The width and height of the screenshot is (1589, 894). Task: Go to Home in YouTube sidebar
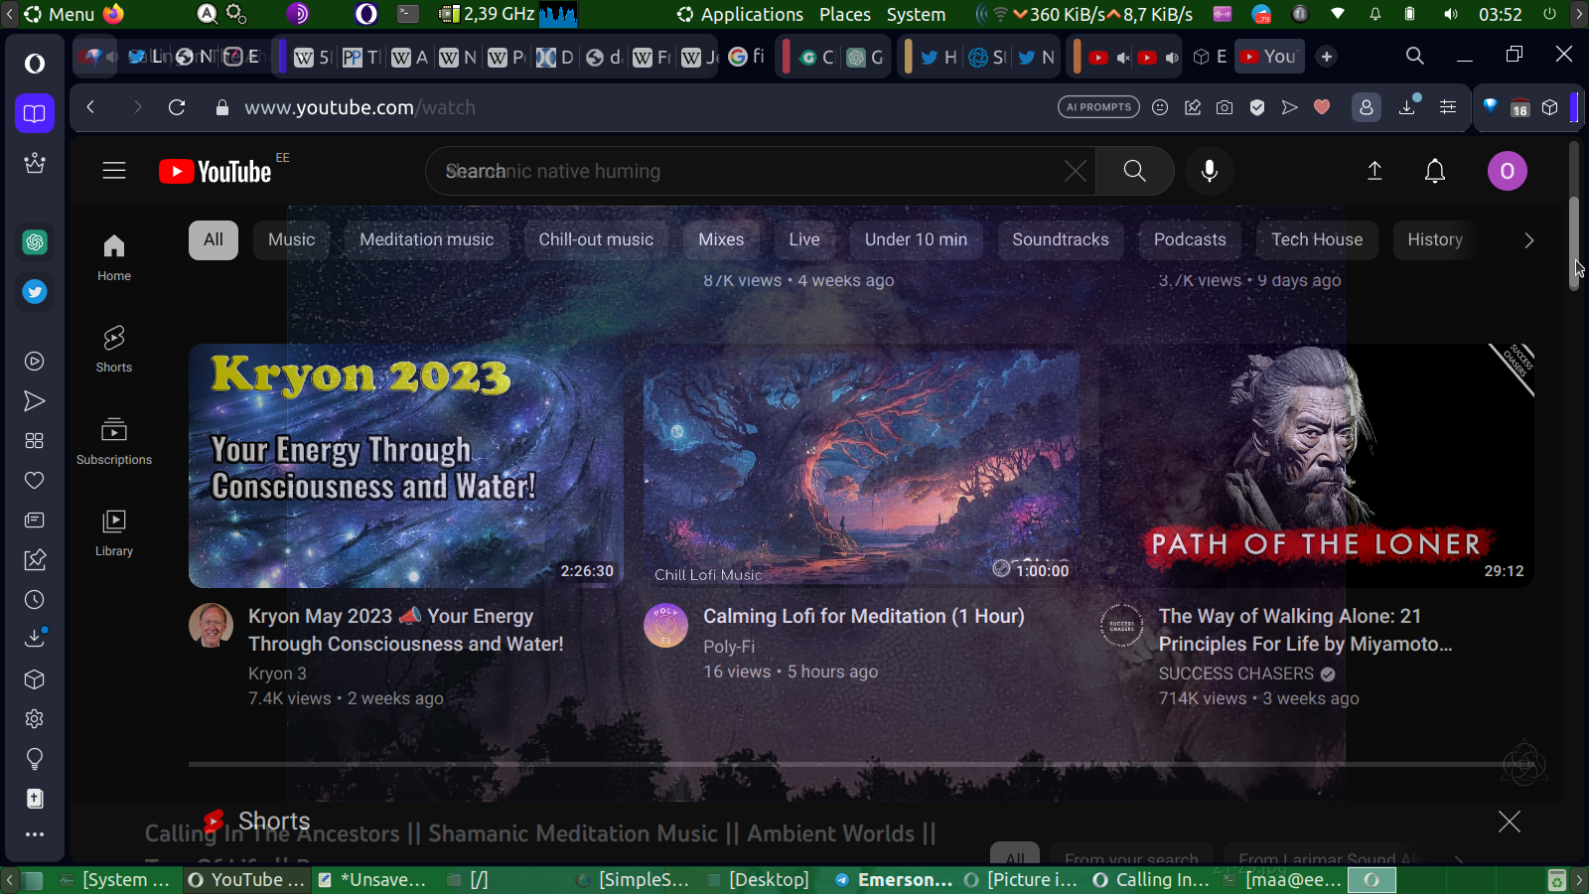pos(114,257)
